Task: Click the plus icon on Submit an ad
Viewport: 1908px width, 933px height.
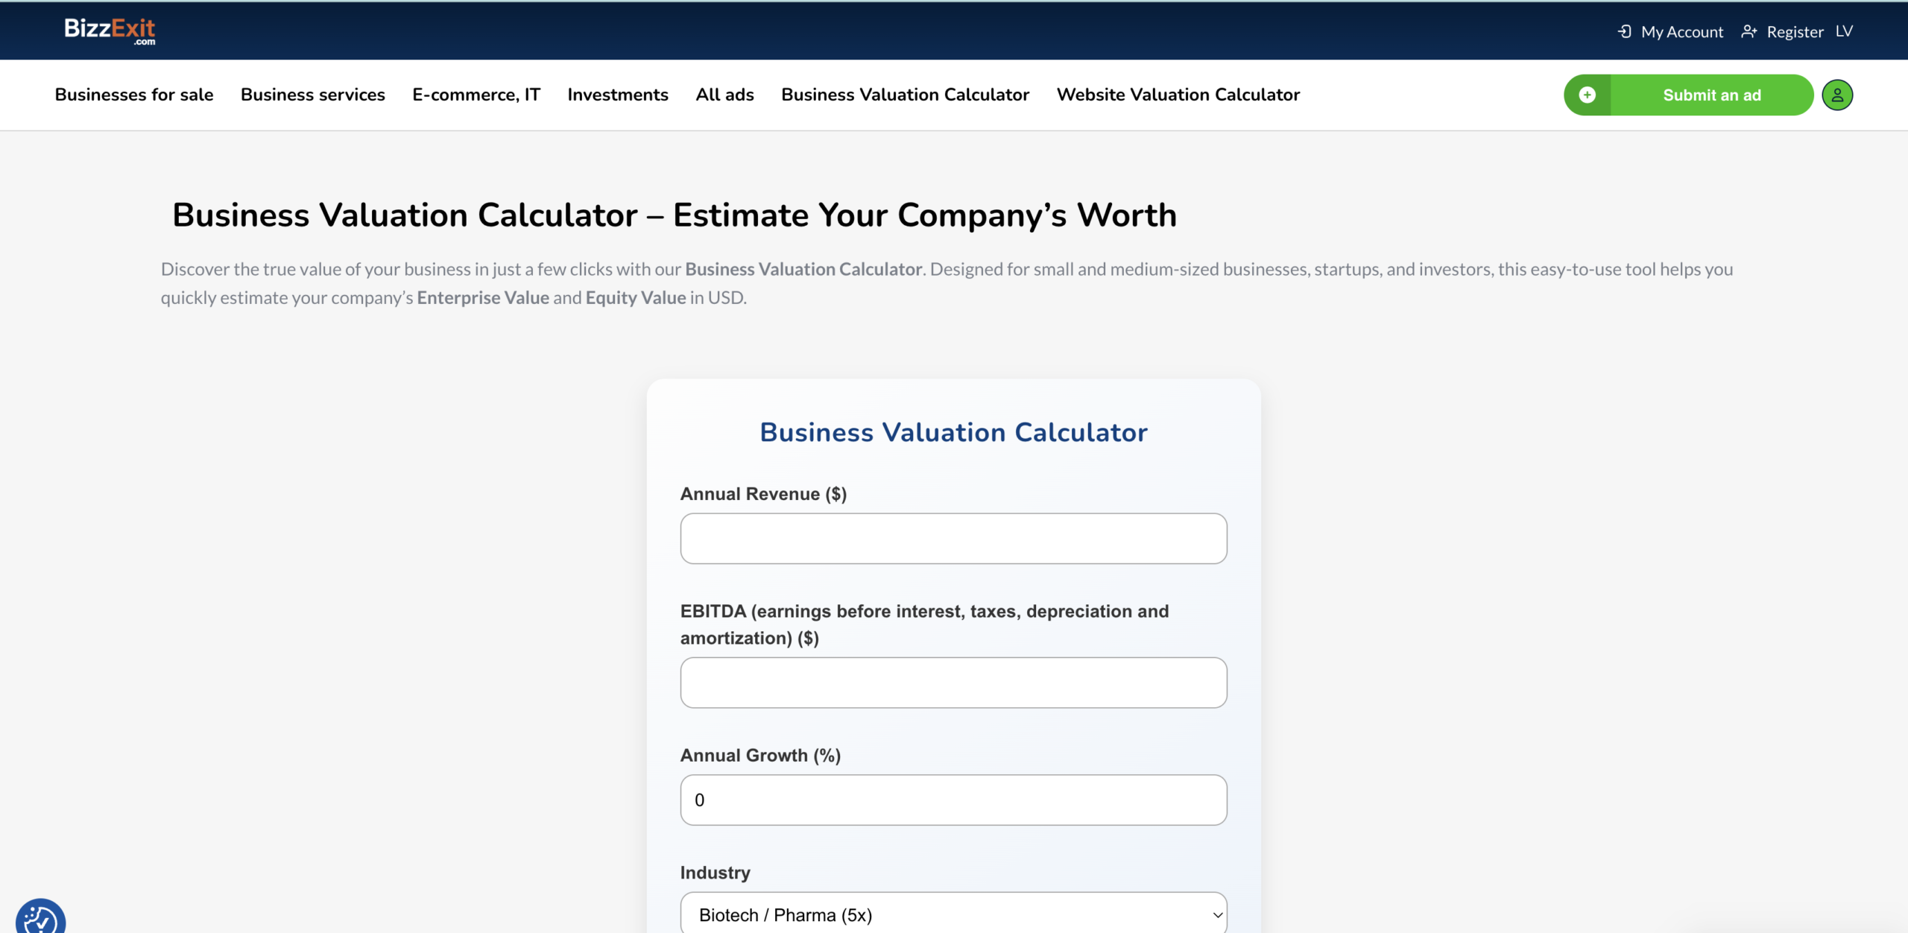Action: (1588, 95)
